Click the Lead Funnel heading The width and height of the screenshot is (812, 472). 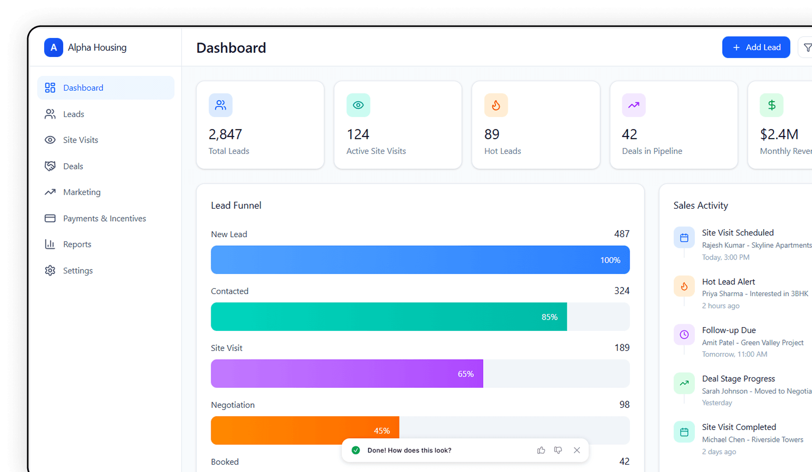[236, 205]
